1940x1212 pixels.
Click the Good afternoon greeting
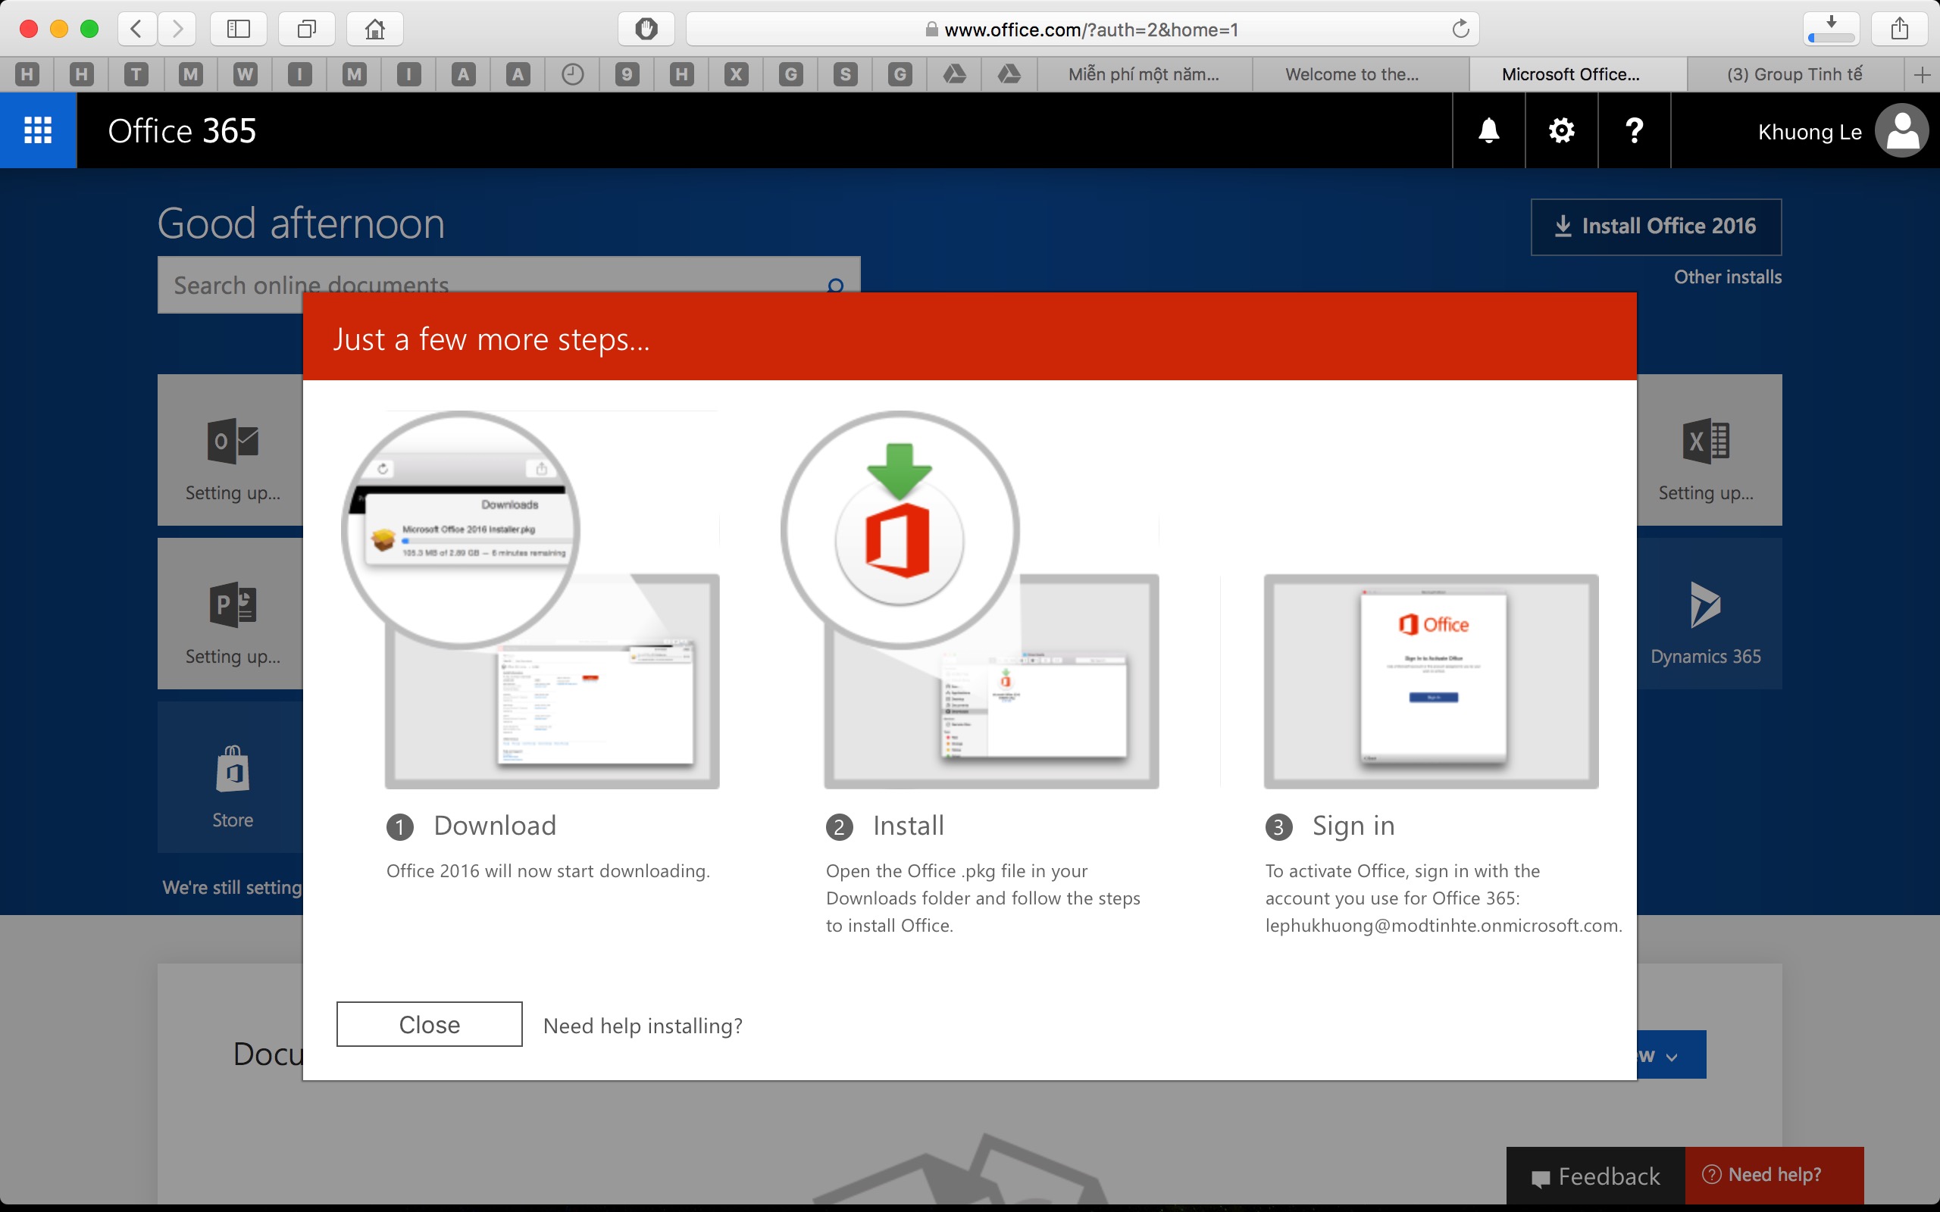coord(301,223)
